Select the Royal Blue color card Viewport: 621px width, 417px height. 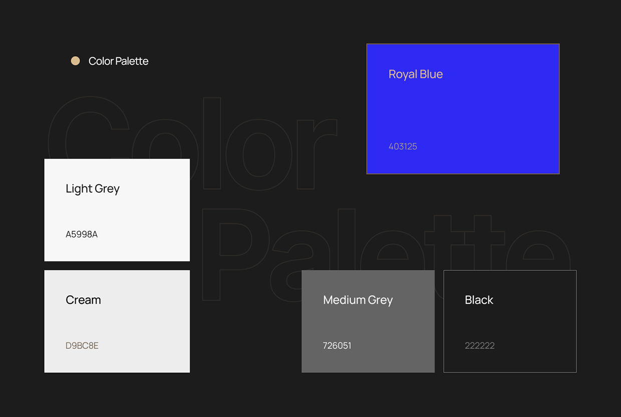coord(463,109)
